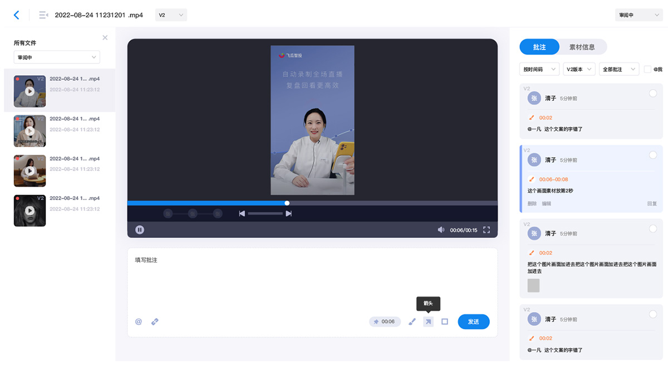
Task: Select the rectangle annotation tool
Action: (444, 322)
